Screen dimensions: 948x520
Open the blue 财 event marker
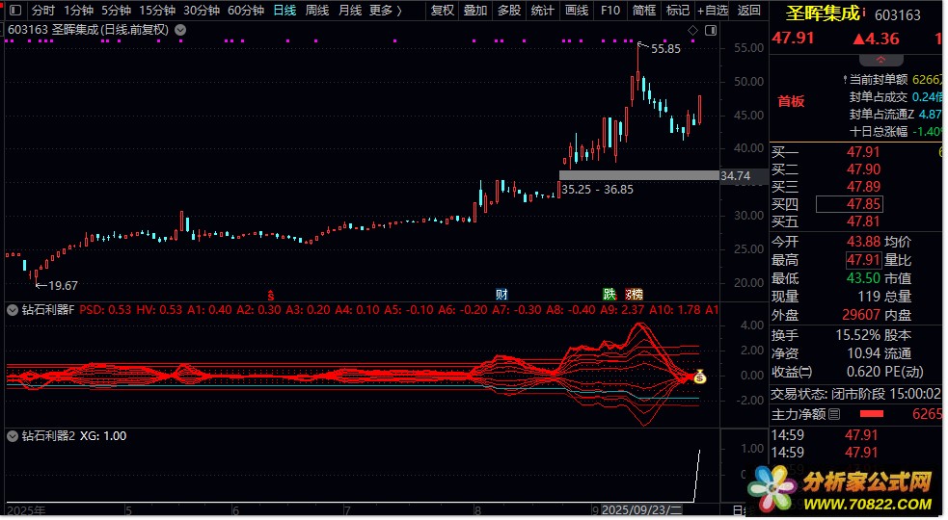tap(501, 294)
